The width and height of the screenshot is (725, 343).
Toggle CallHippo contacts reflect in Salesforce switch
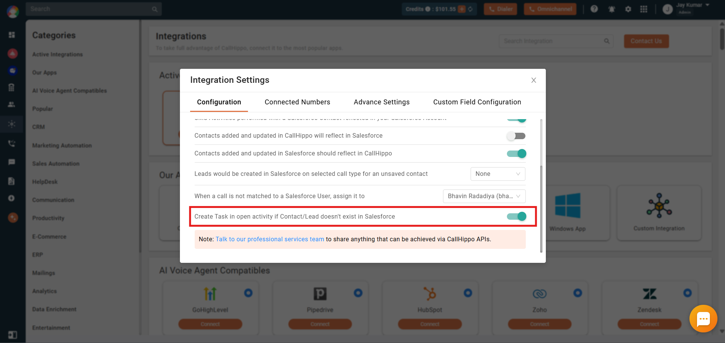516,136
